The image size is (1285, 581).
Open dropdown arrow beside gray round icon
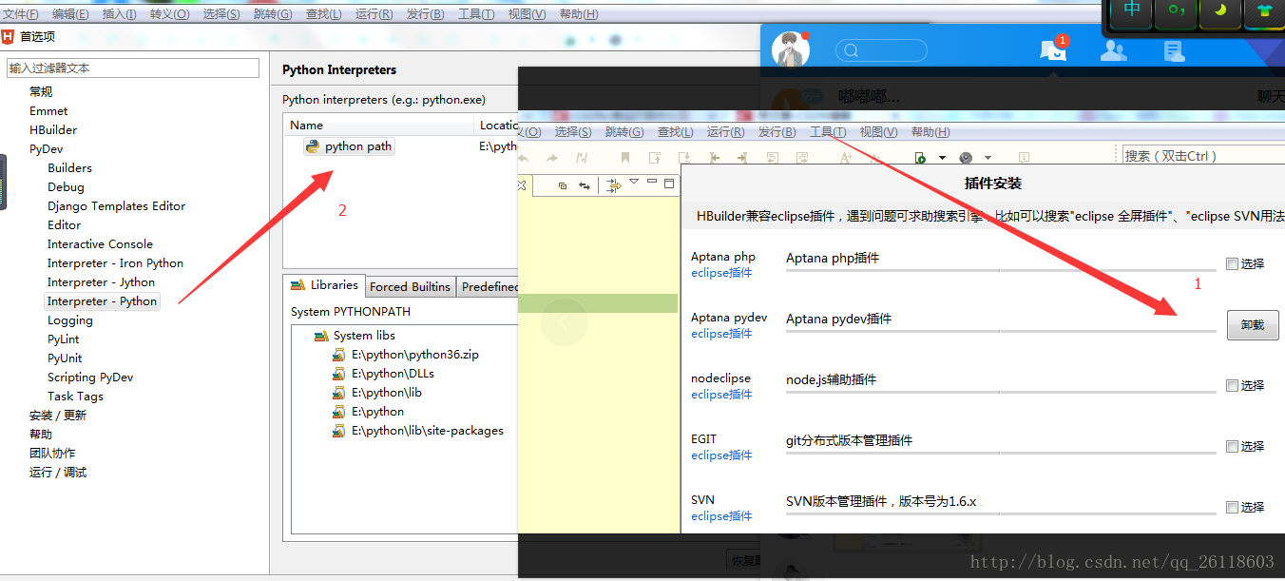(988, 158)
